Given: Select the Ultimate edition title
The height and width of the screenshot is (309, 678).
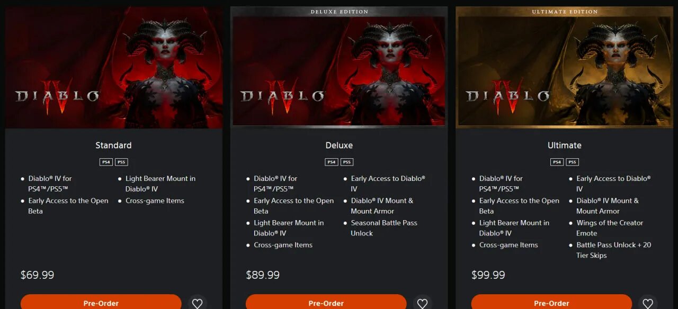Looking at the screenshot, I should pos(565,145).
